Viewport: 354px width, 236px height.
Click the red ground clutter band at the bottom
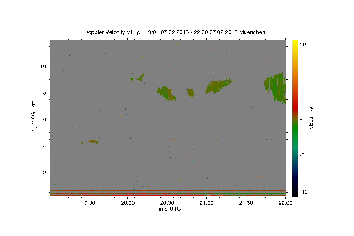click(x=168, y=195)
